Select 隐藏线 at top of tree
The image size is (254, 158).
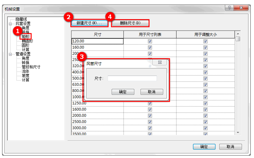click(21, 19)
